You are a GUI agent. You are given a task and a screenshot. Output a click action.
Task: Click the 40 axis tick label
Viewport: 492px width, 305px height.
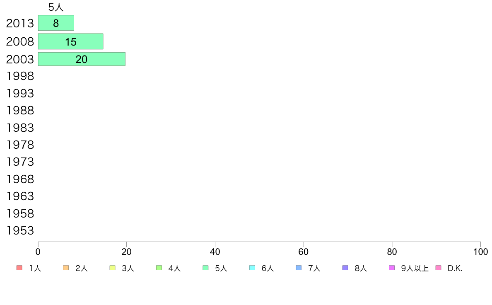(215, 252)
